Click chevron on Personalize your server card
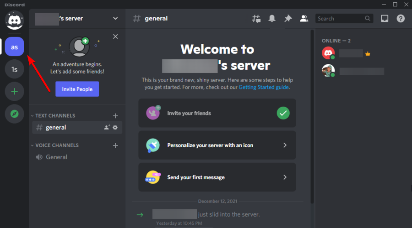 (x=285, y=145)
